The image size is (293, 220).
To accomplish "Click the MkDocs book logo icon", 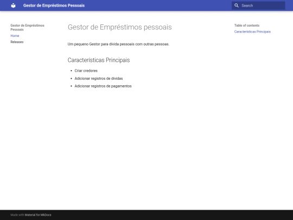I will [x=13, y=5].
